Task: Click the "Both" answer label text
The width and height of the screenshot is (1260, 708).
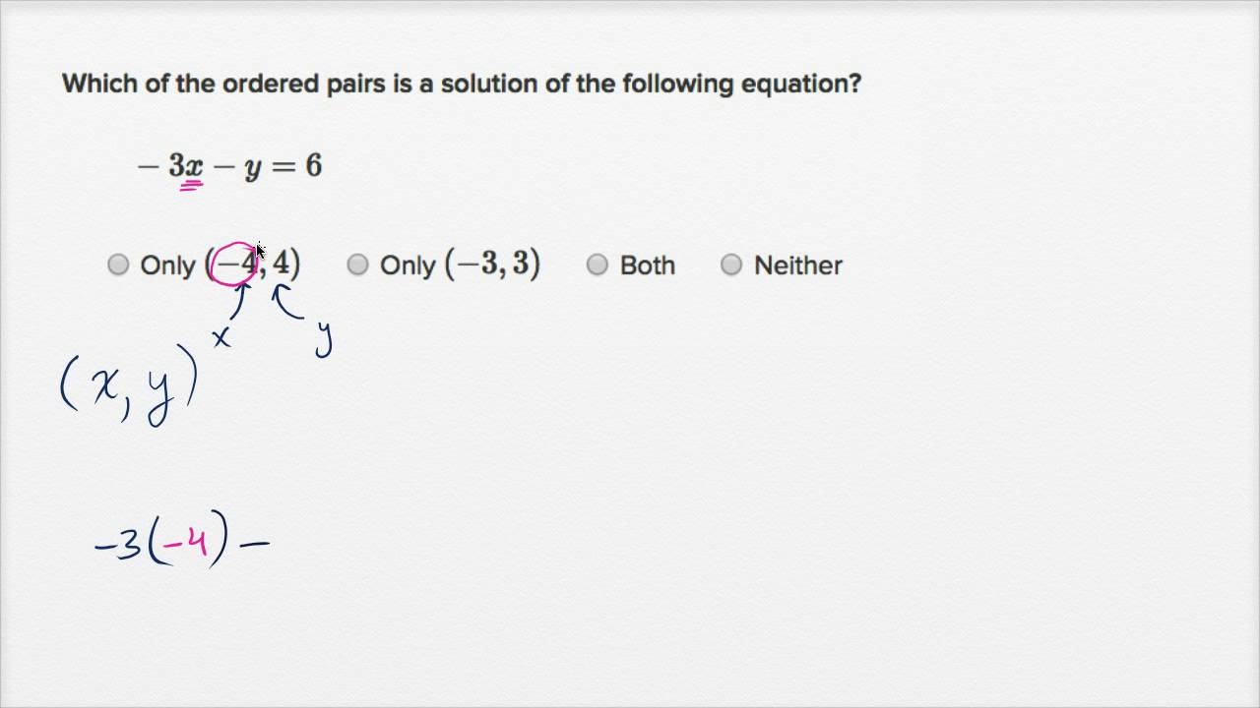Action: click(x=647, y=265)
